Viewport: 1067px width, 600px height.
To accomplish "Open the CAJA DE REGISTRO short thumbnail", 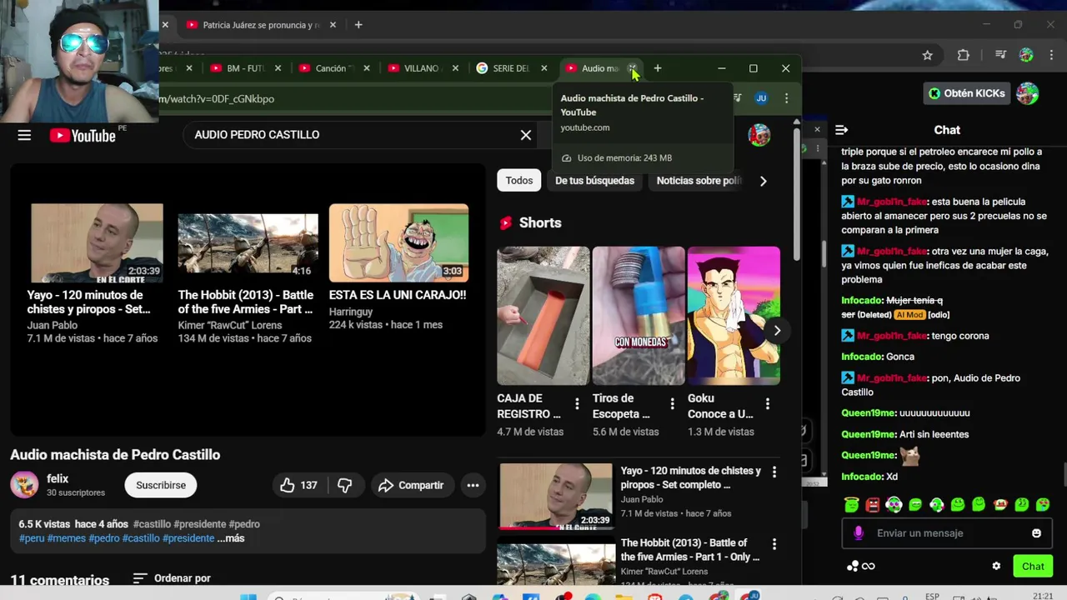I will click(543, 316).
